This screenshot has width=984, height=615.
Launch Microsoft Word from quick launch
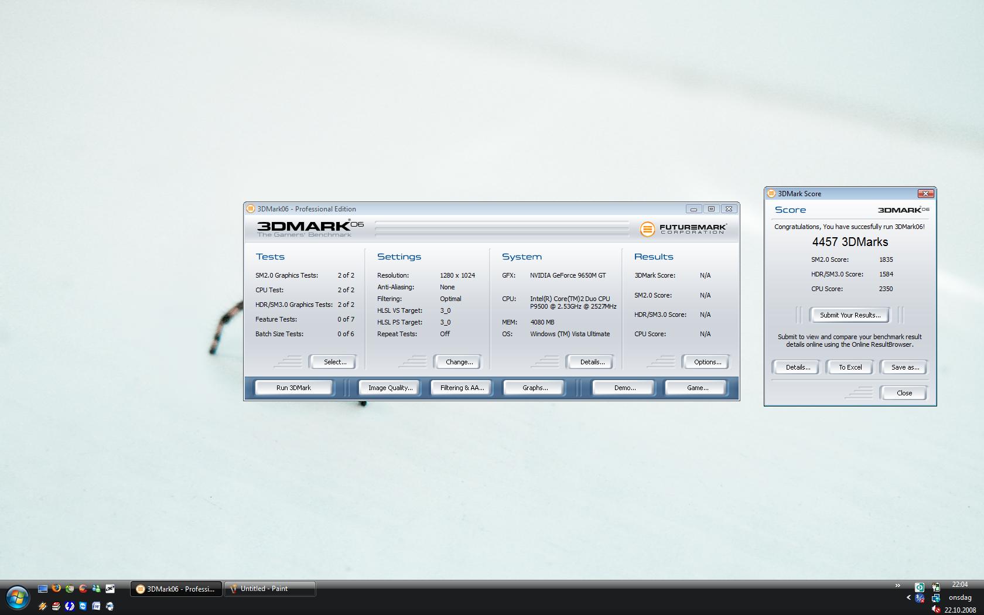click(x=96, y=606)
